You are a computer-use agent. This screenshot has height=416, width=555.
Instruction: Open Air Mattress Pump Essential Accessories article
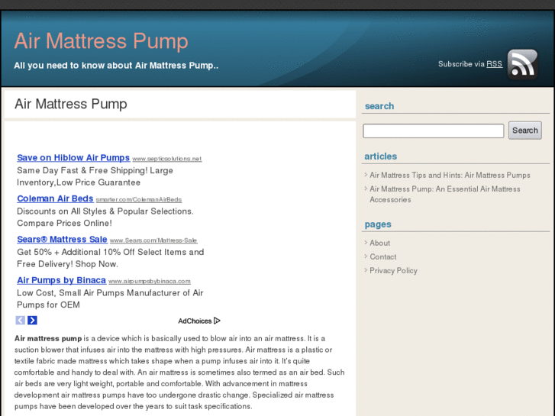tap(445, 195)
